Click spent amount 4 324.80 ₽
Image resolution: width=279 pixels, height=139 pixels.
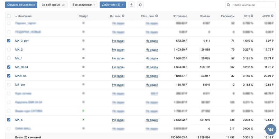180,67
